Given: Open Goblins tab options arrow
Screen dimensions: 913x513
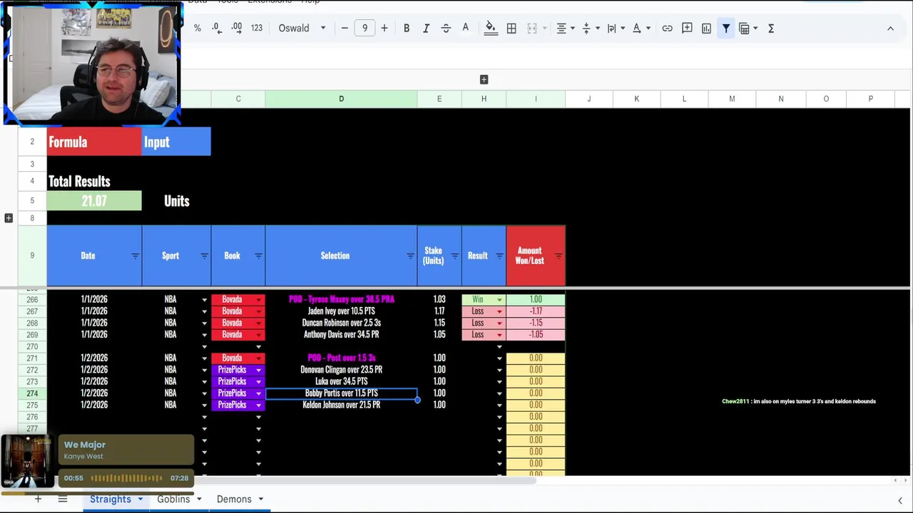Looking at the screenshot, I should (x=199, y=499).
